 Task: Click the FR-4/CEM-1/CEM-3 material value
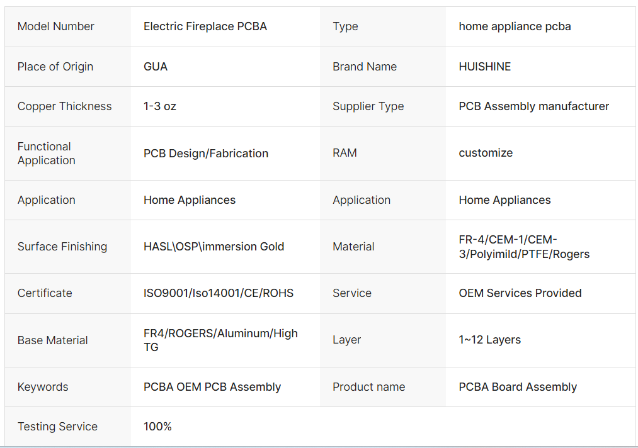[524, 247]
